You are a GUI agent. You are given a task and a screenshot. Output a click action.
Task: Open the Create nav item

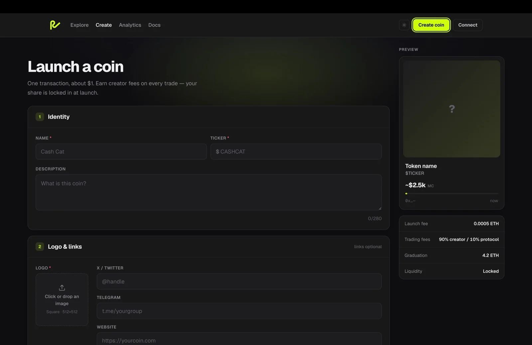pos(104,25)
